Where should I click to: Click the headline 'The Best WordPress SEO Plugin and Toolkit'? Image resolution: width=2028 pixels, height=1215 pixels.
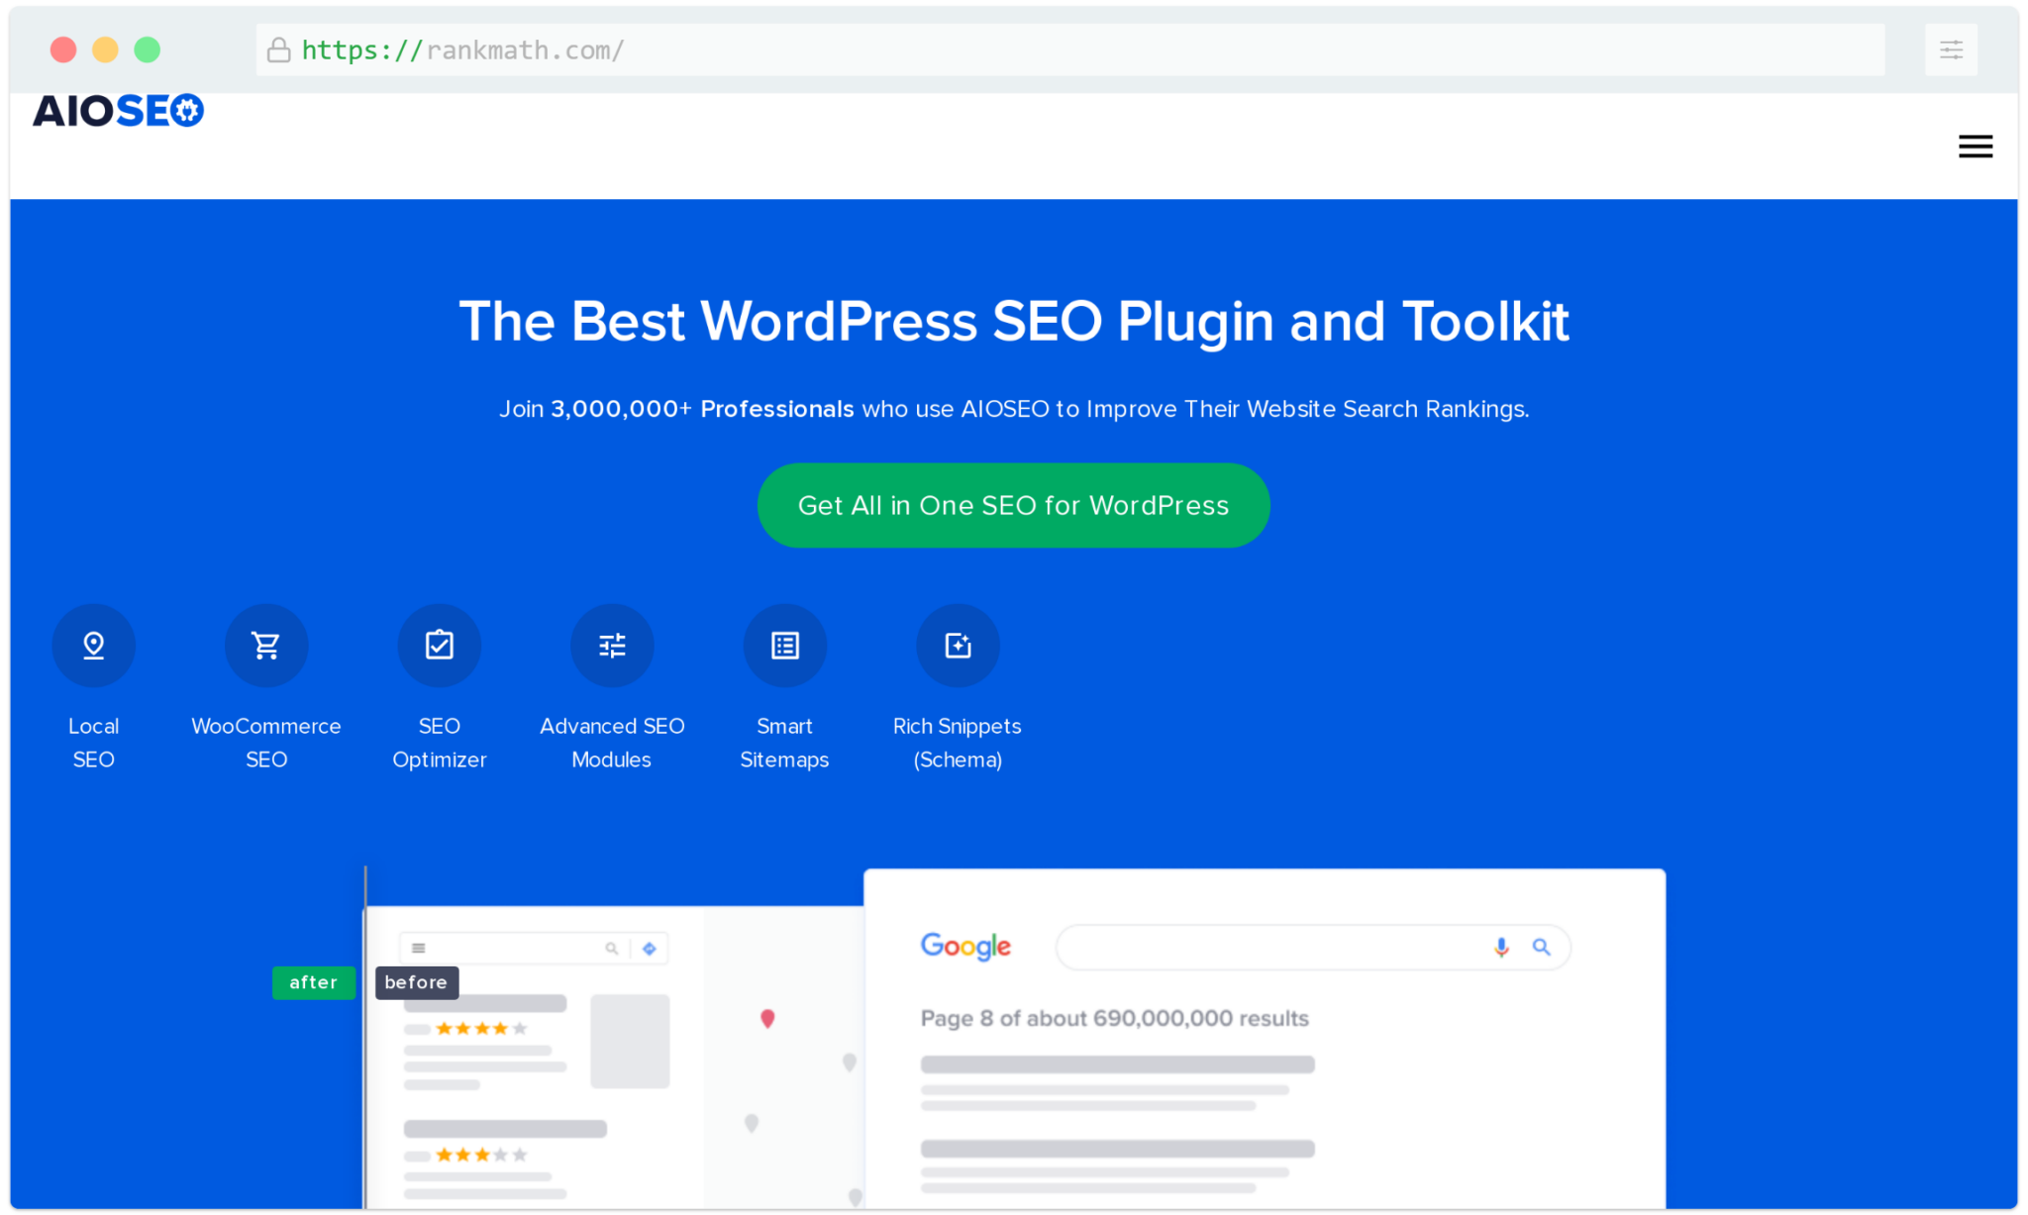click(x=1013, y=322)
